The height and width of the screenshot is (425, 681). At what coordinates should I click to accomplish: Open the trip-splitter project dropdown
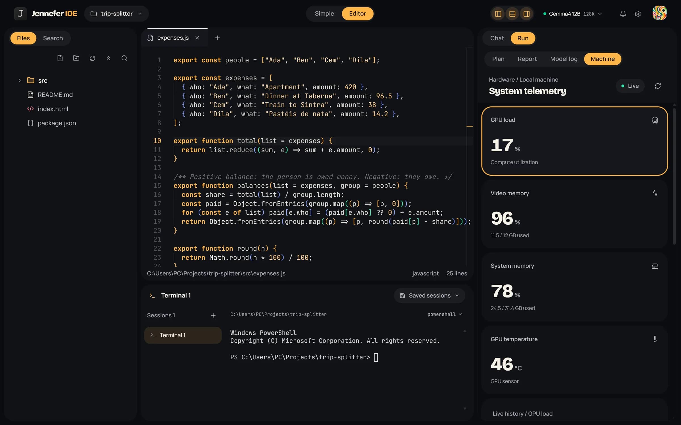pos(116,14)
